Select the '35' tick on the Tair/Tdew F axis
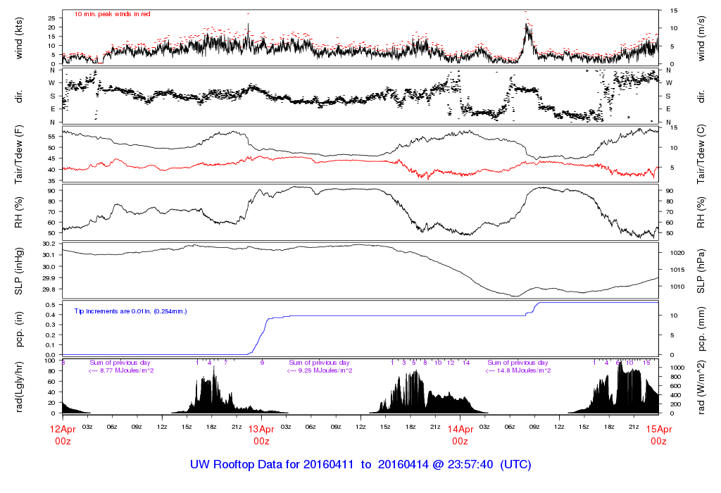This screenshot has height=493, width=721. (51, 181)
